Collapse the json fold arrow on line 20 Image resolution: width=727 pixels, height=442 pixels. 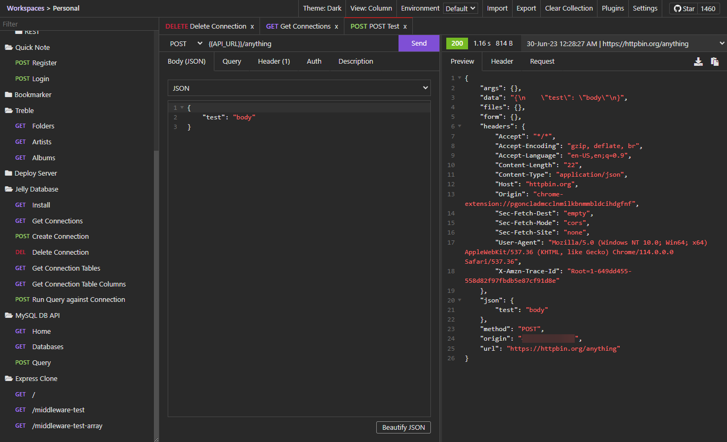click(460, 300)
